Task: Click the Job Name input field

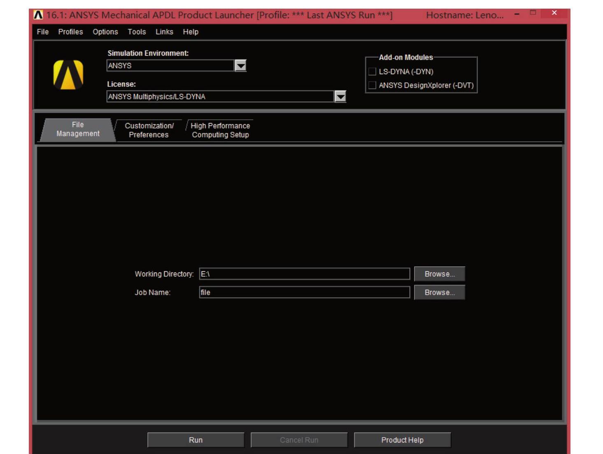Action: [304, 293]
